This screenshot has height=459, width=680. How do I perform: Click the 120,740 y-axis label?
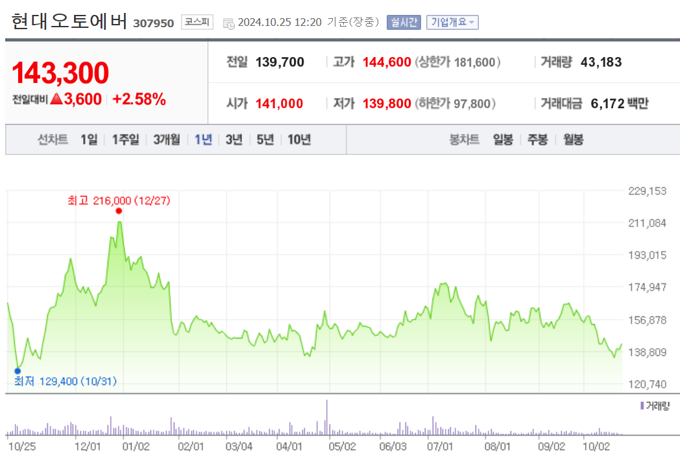tap(648, 384)
